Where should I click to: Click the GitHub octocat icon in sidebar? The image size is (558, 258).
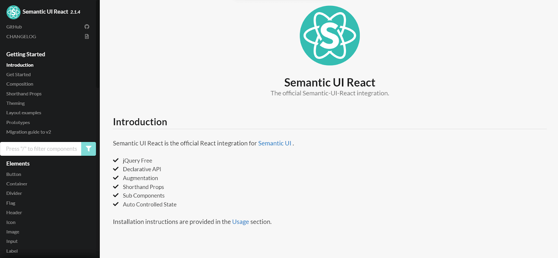pyautogui.click(x=86, y=26)
